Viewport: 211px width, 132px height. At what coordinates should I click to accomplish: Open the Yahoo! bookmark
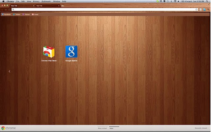(26, 15)
